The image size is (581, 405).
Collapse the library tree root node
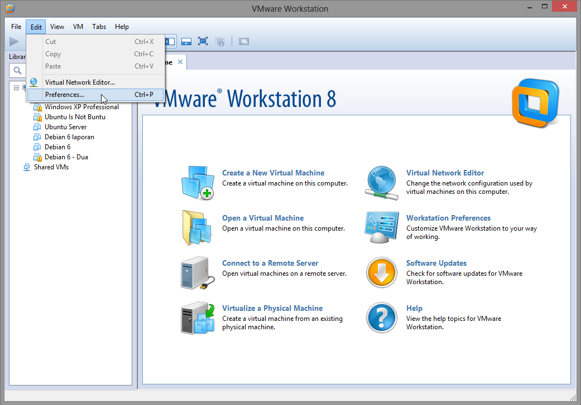tap(16, 87)
